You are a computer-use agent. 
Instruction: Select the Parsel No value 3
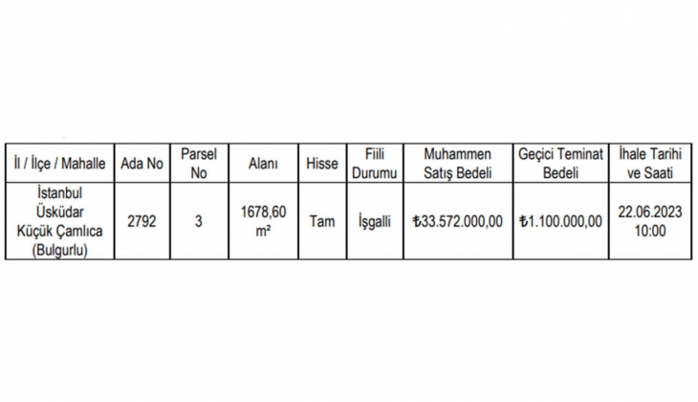click(x=198, y=220)
